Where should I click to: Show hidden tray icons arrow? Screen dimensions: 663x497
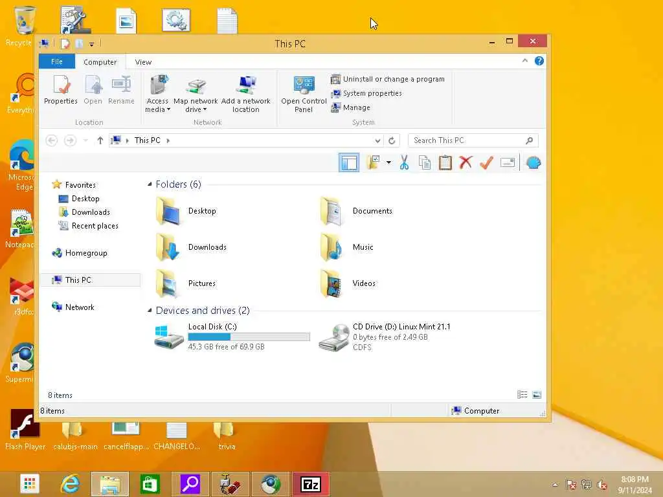555,485
